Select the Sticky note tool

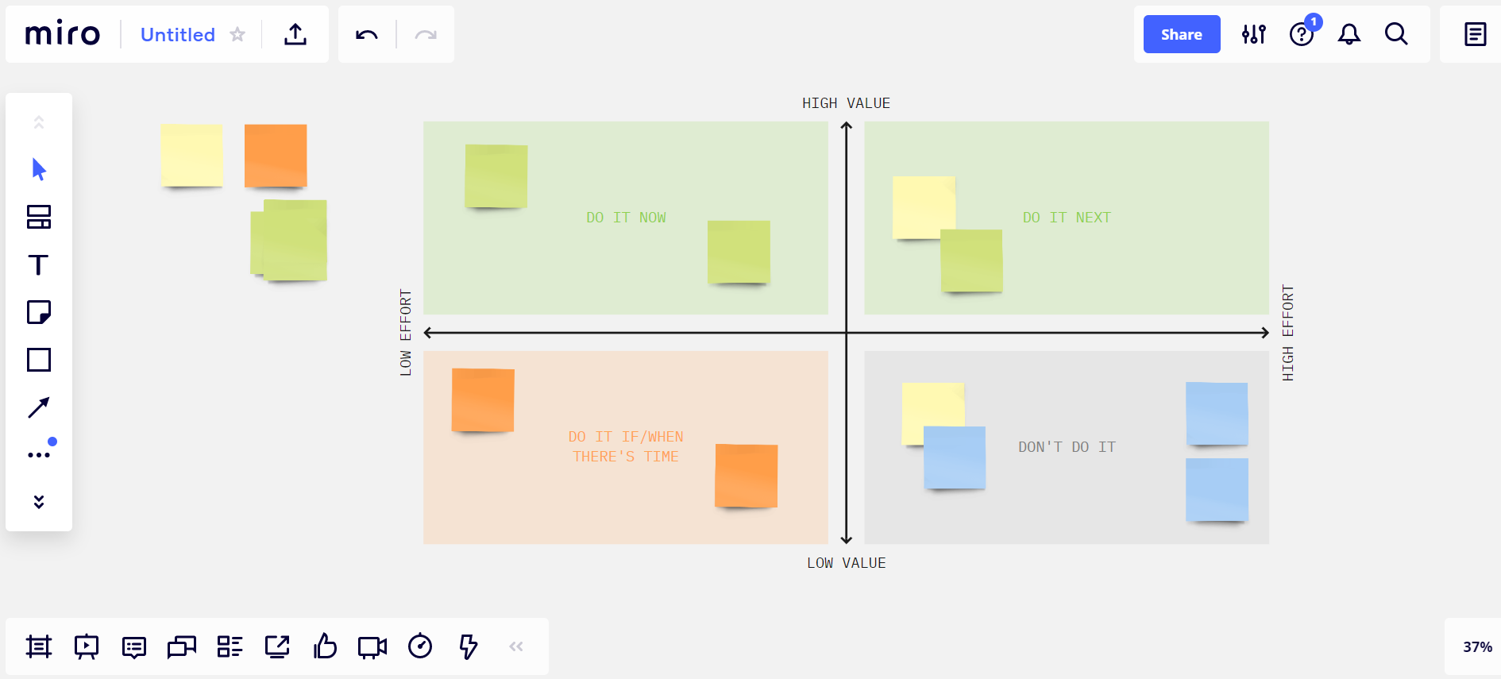click(x=39, y=312)
